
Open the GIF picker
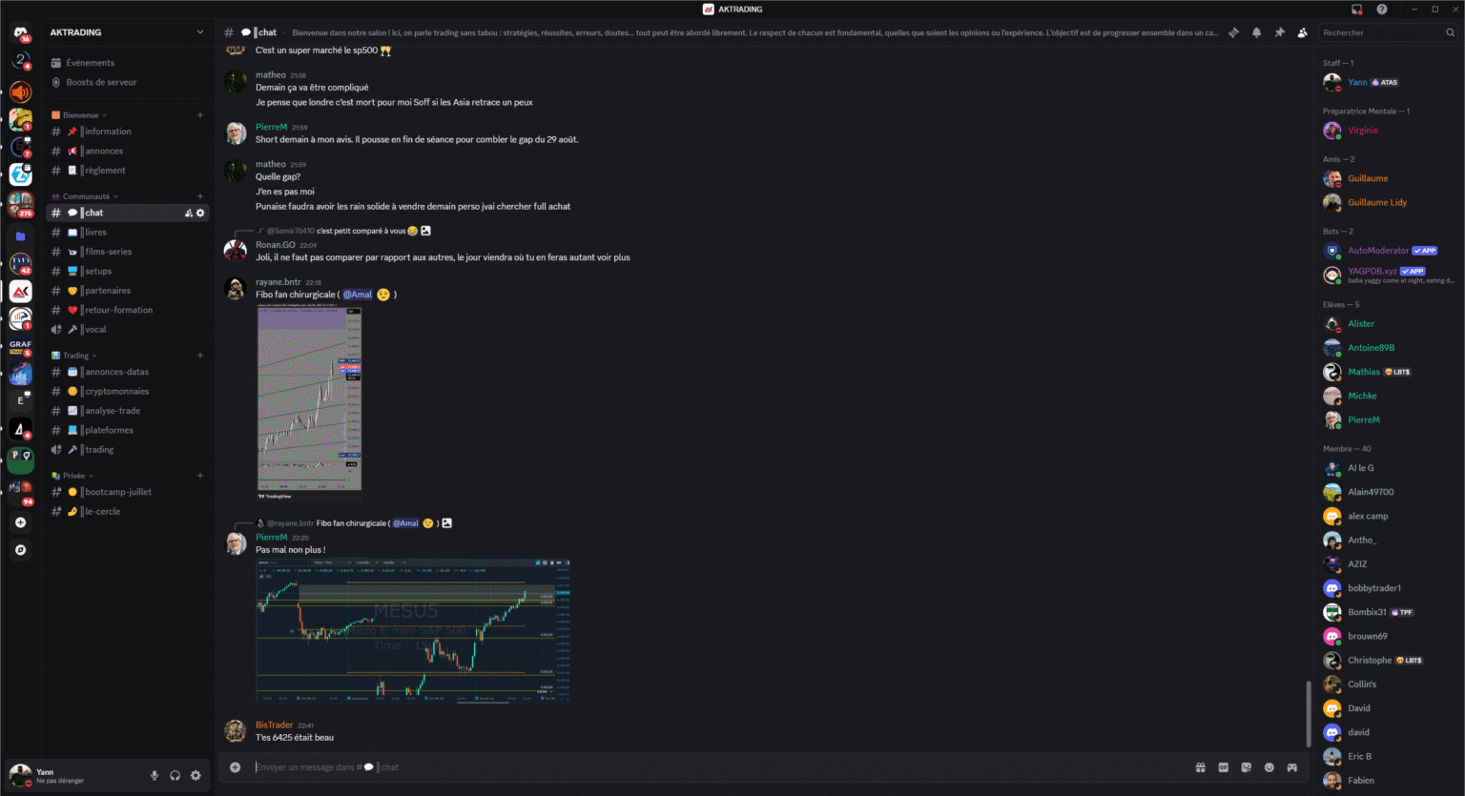pos(1223,766)
